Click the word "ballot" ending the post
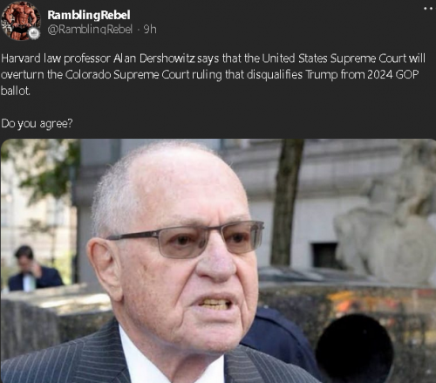The height and width of the screenshot is (383, 436). click(x=15, y=91)
